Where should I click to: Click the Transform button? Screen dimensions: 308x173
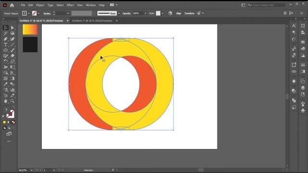tap(189, 13)
